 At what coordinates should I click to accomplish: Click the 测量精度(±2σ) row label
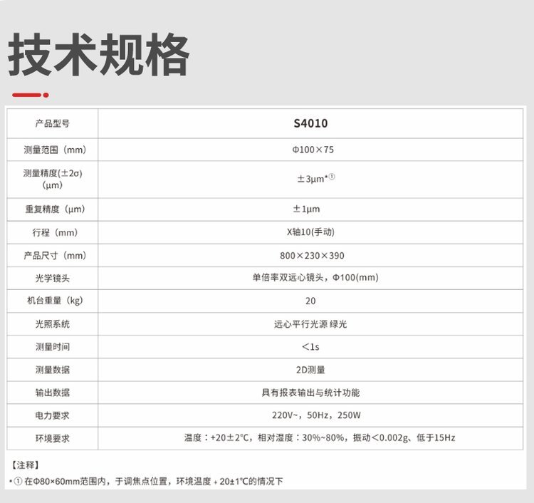point(52,173)
